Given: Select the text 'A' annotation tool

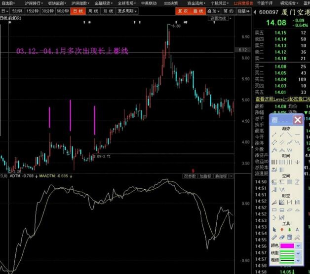Looking at the screenshot, I should pyautogui.click(x=297, y=229).
